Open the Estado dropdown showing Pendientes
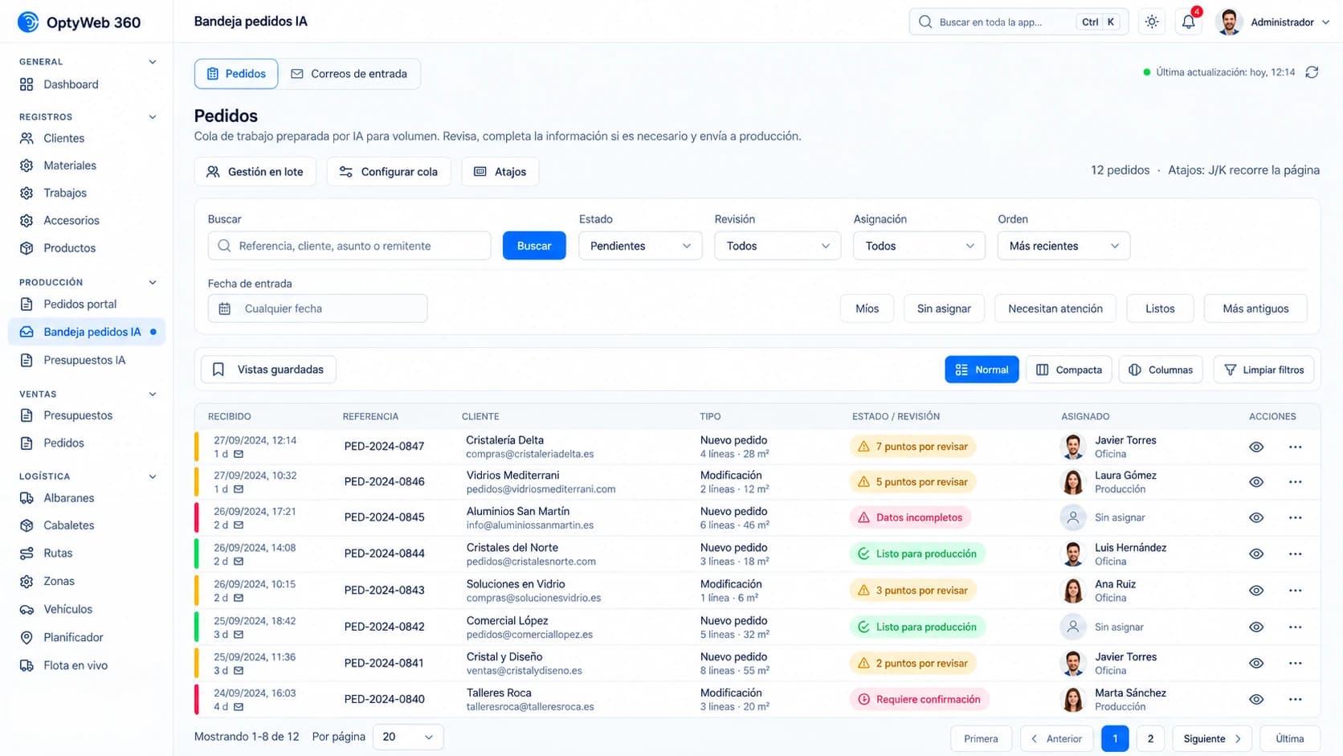The image size is (1343, 756). [x=640, y=246]
